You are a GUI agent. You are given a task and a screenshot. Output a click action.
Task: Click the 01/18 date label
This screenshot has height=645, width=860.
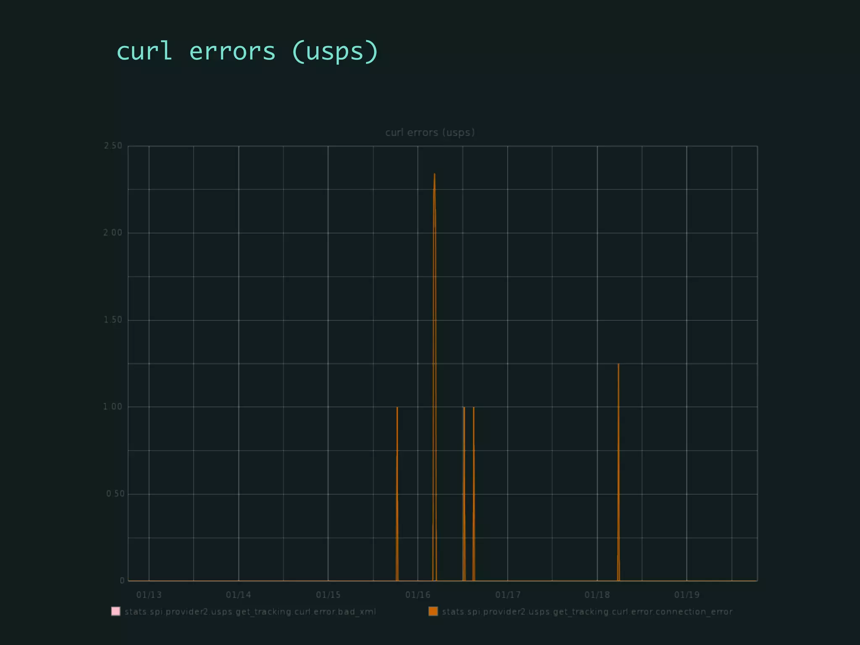click(597, 595)
